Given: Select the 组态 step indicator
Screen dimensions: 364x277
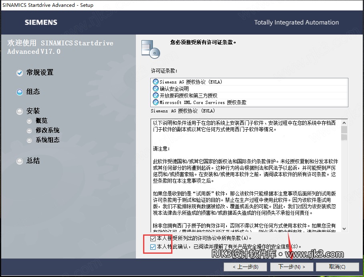Looking at the screenshot, I should pyautogui.click(x=20, y=92).
